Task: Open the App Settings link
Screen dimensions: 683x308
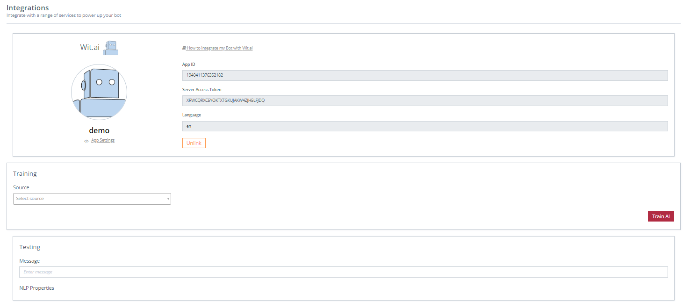Action: click(x=103, y=140)
